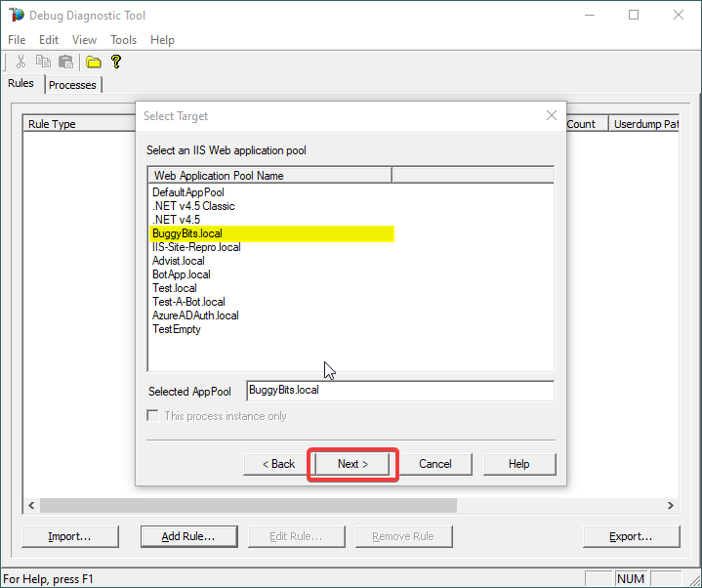Click the Selected AppPool text field
The width and height of the screenshot is (702, 588).
pyautogui.click(x=399, y=391)
